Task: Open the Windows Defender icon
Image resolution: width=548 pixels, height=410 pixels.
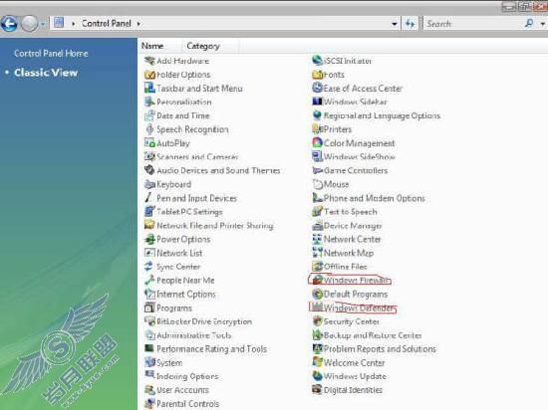Action: tap(317, 307)
